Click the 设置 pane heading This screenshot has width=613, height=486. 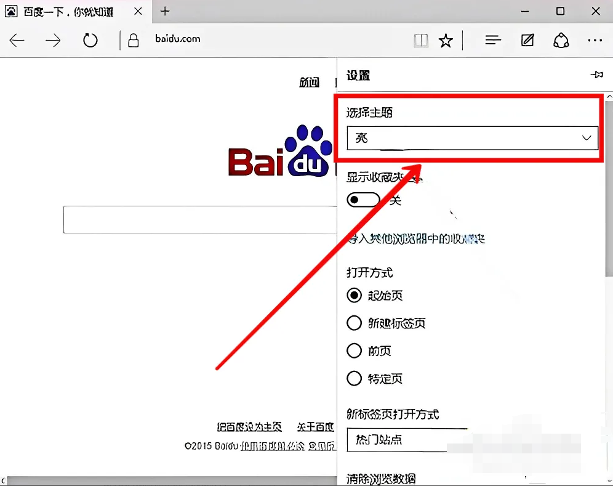pyautogui.click(x=358, y=75)
